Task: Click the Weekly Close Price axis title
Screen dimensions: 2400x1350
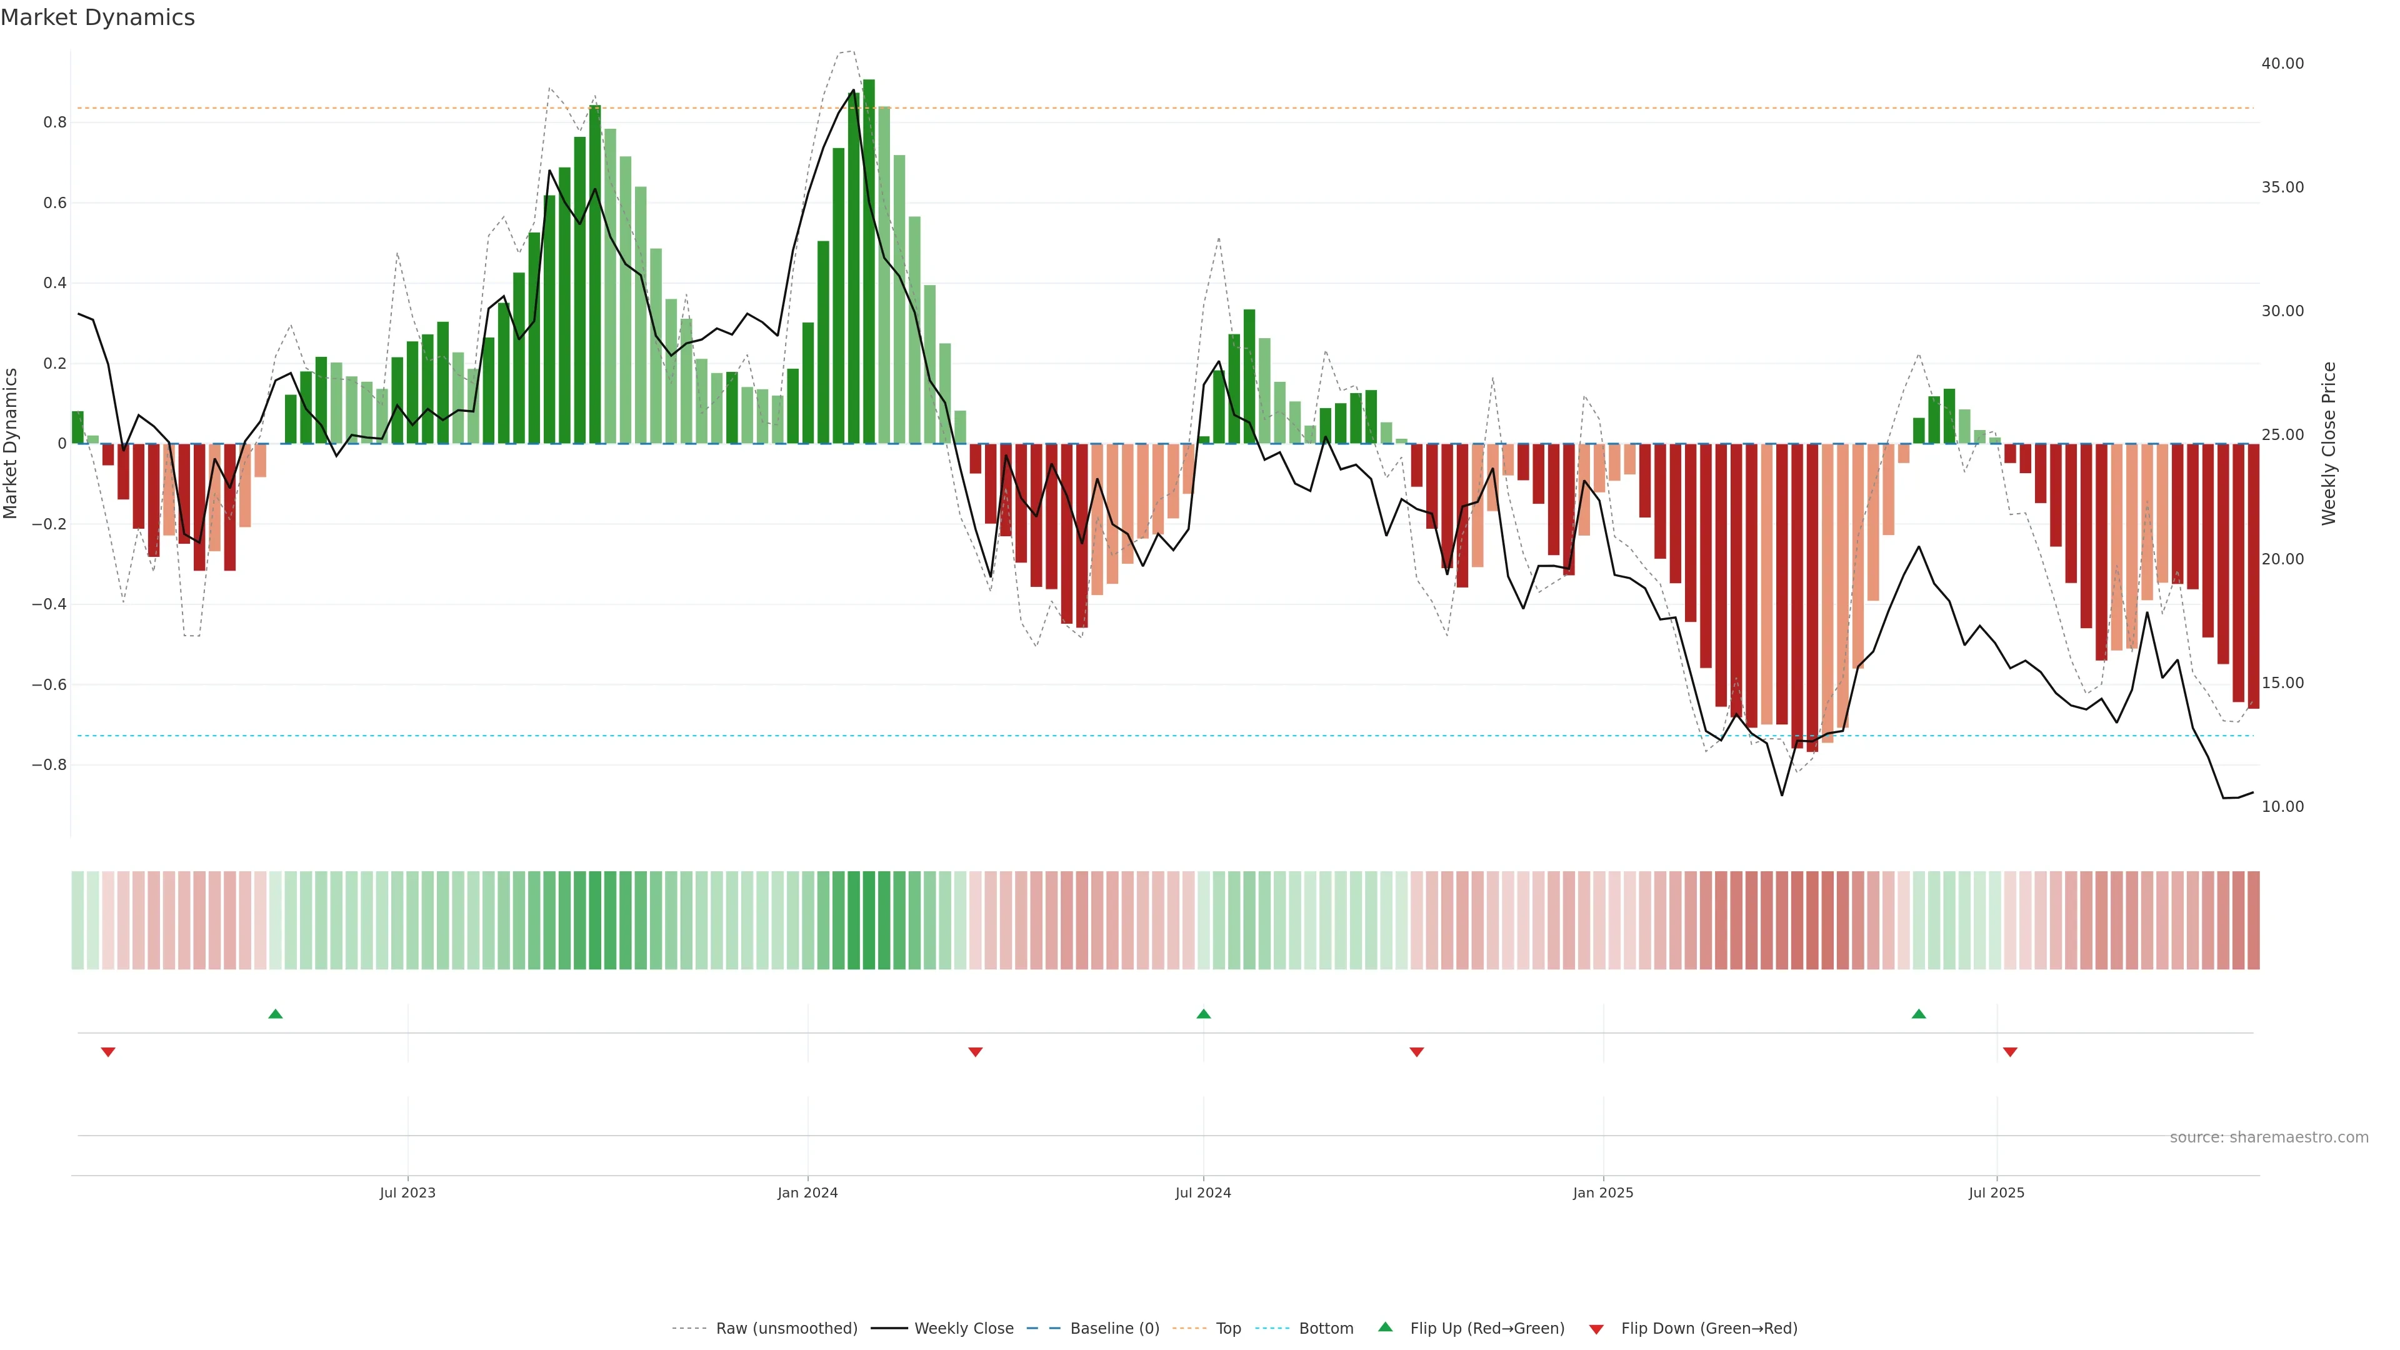Action: 2328,444
